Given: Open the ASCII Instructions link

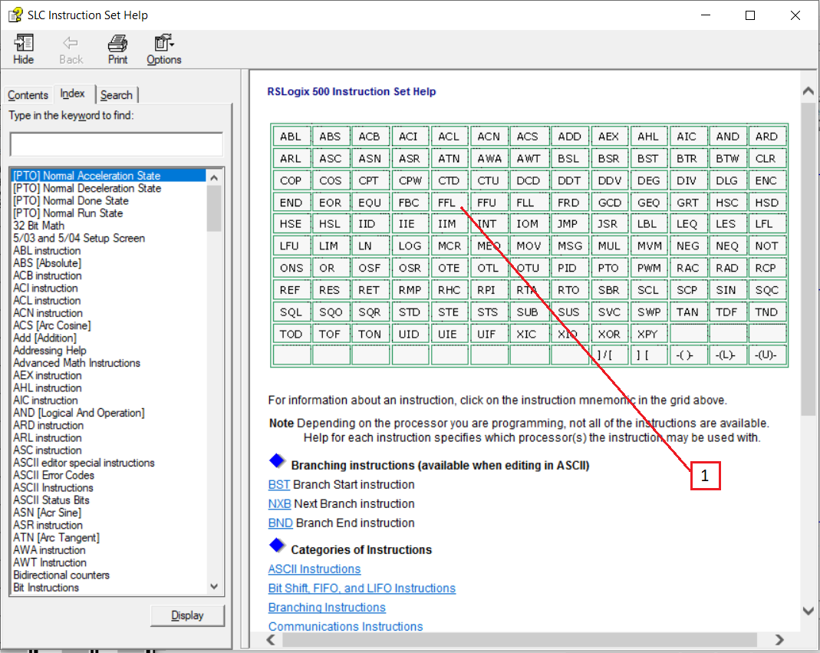Looking at the screenshot, I should (314, 569).
